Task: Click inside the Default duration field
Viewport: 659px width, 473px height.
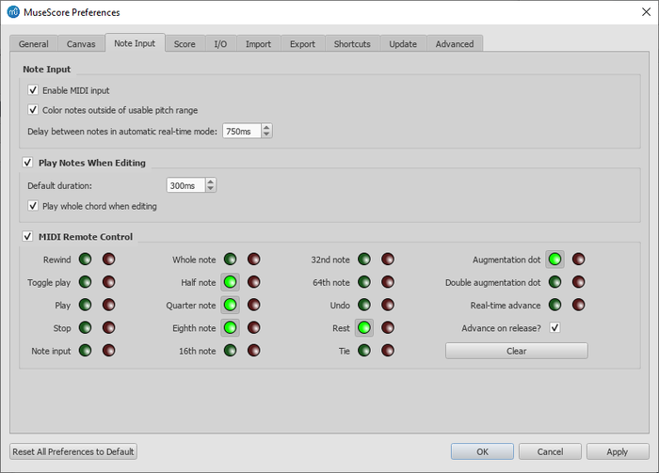Action: [x=185, y=186]
